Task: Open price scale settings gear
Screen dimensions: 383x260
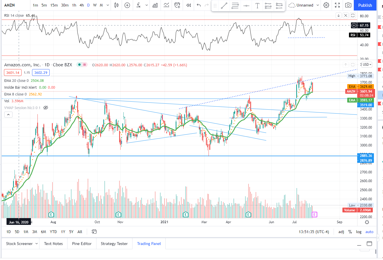Action: tap(367, 222)
